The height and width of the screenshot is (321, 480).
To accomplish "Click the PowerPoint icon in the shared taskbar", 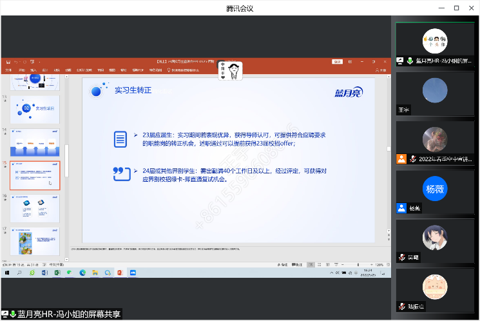I will click(119, 273).
